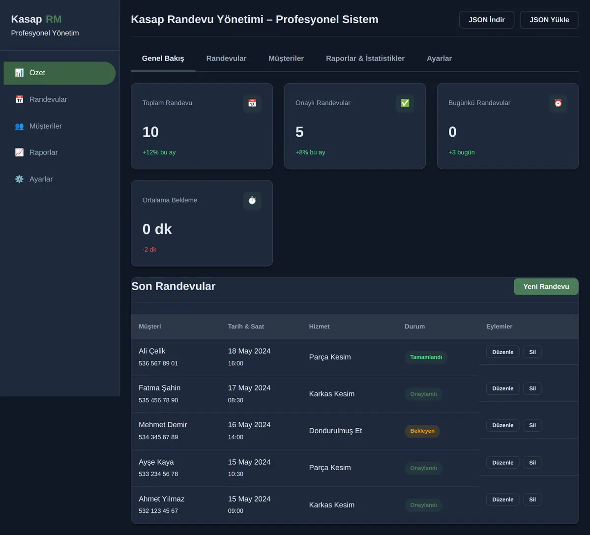Go to the Raporlar & İstatistikler tab
The height and width of the screenshot is (535, 590).
pyautogui.click(x=365, y=59)
